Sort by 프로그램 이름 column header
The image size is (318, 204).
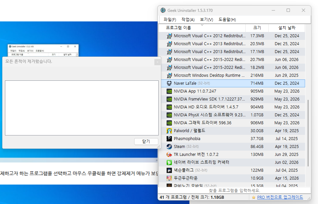point(202,28)
